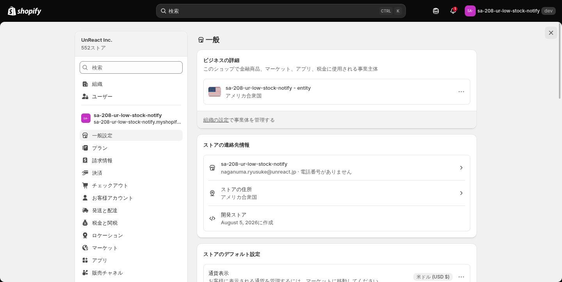562x282 pixels.
Task: Click the お客様アカウント person icon
Action: click(x=85, y=198)
